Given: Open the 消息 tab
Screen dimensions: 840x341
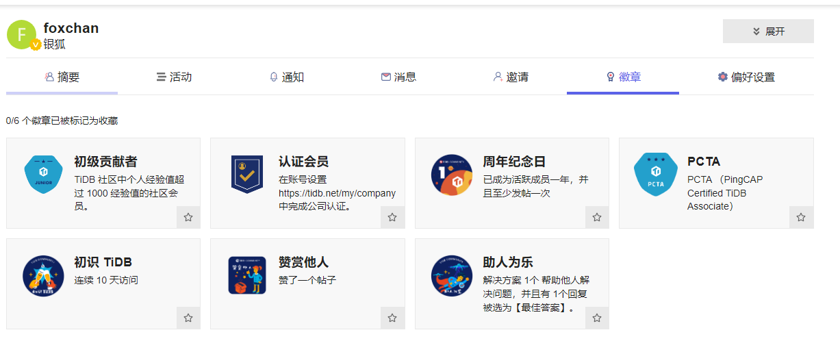Looking at the screenshot, I should tap(398, 77).
